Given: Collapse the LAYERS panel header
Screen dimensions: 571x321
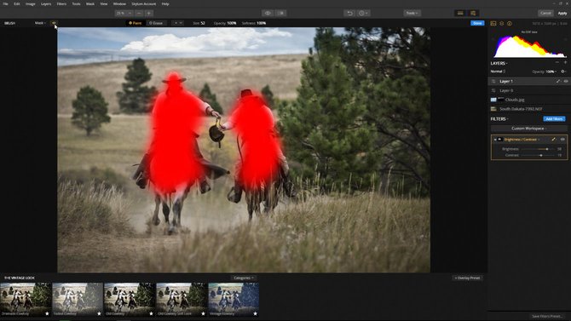Looking at the screenshot, I should pos(499,63).
